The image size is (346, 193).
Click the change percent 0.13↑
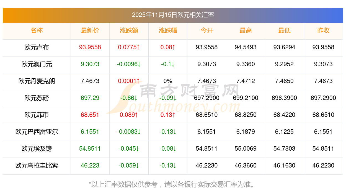point(168,115)
